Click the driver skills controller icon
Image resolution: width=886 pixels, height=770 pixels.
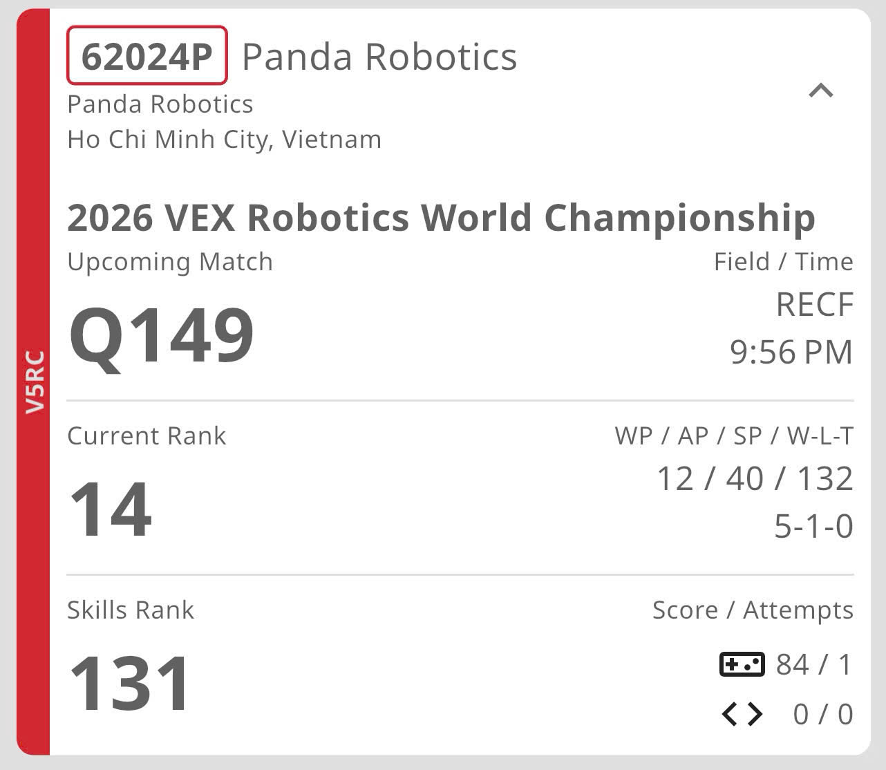(742, 664)
